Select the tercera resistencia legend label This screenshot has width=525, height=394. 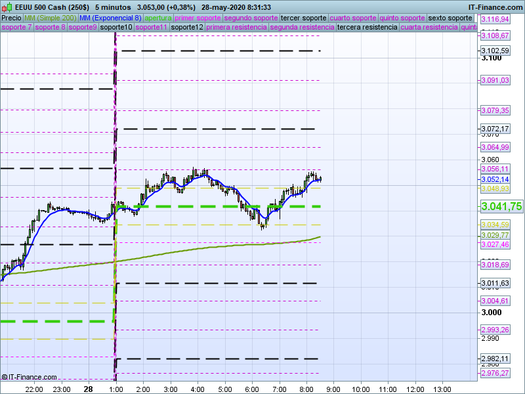(x=367, y=28)
